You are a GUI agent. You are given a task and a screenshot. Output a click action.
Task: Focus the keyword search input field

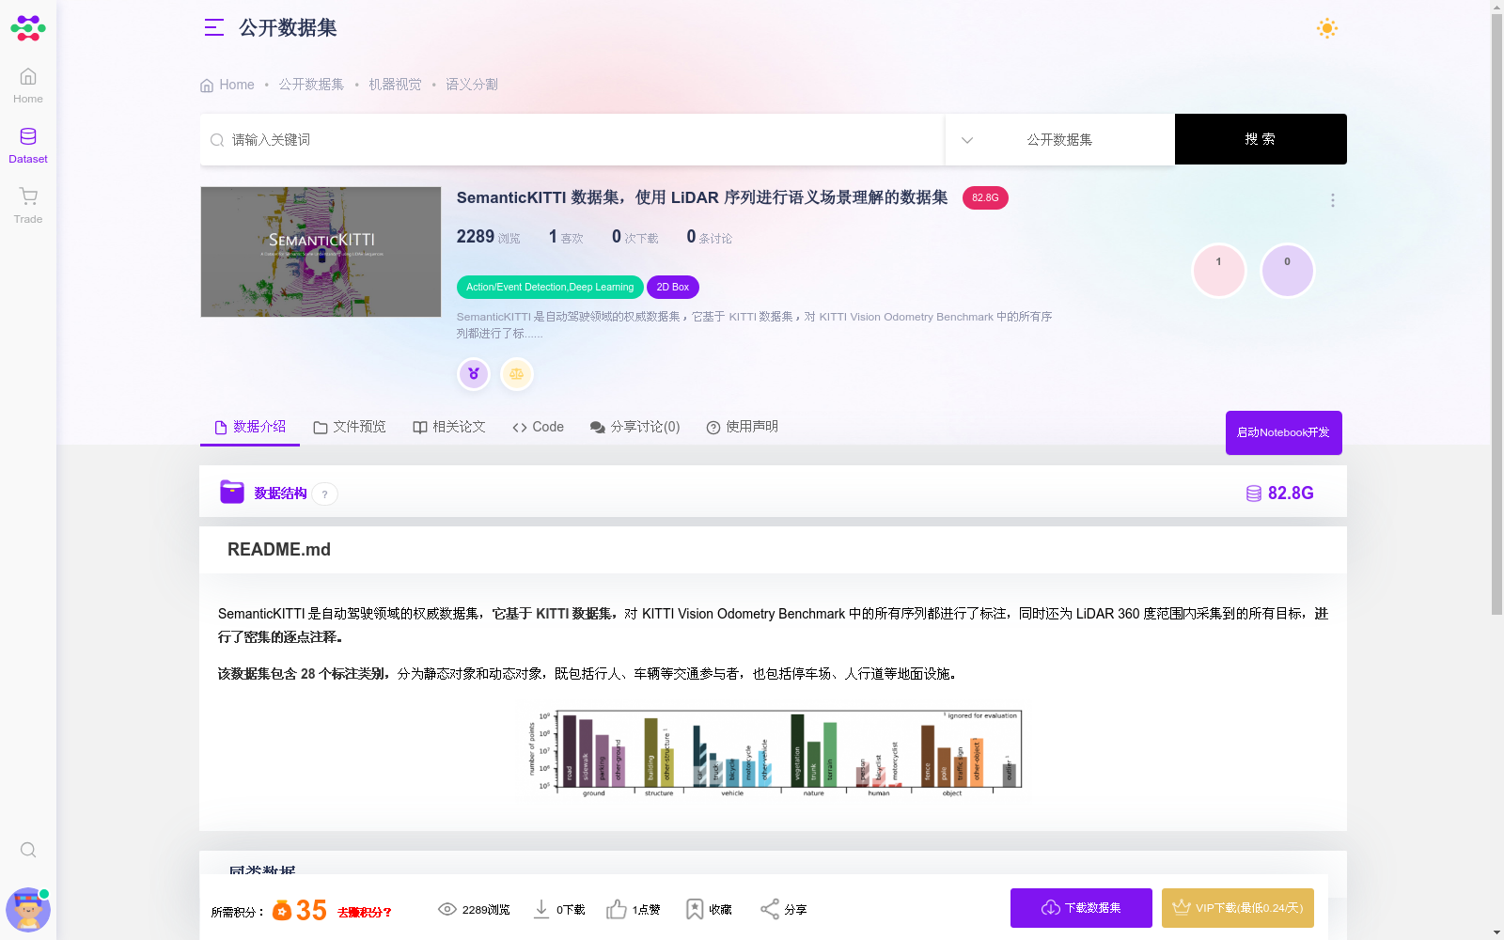pos(572,139)
